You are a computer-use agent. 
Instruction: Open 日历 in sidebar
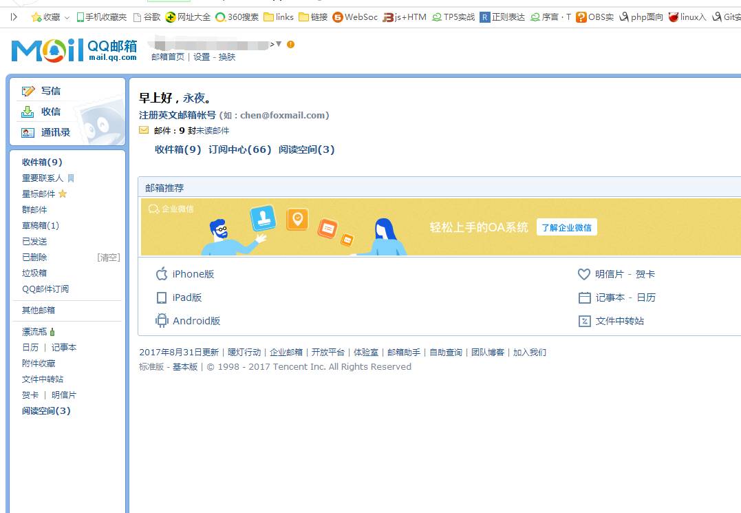(x=30, y=348)
